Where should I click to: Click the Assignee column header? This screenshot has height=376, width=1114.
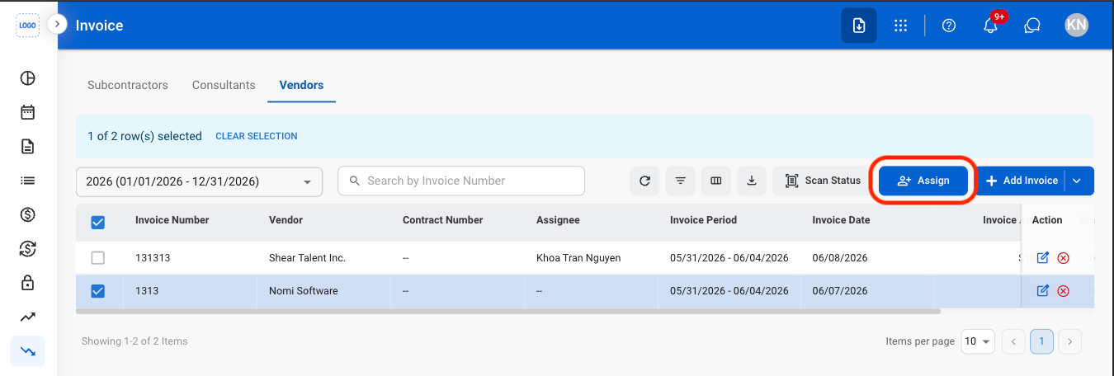click(558, 220)
